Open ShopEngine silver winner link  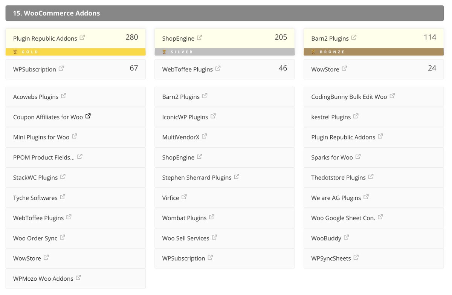click(178, 38)
